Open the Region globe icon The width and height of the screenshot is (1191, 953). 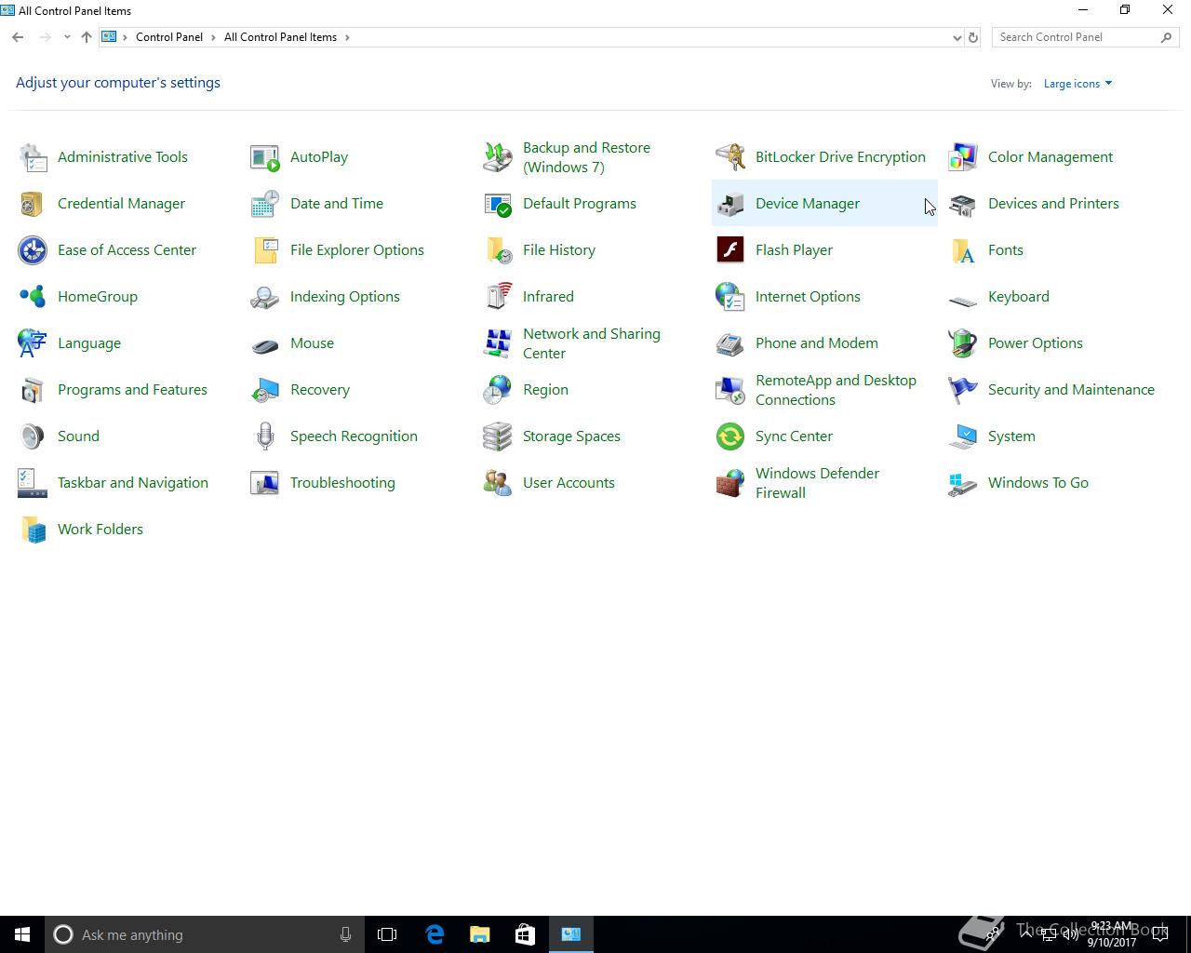coord(498,390)
